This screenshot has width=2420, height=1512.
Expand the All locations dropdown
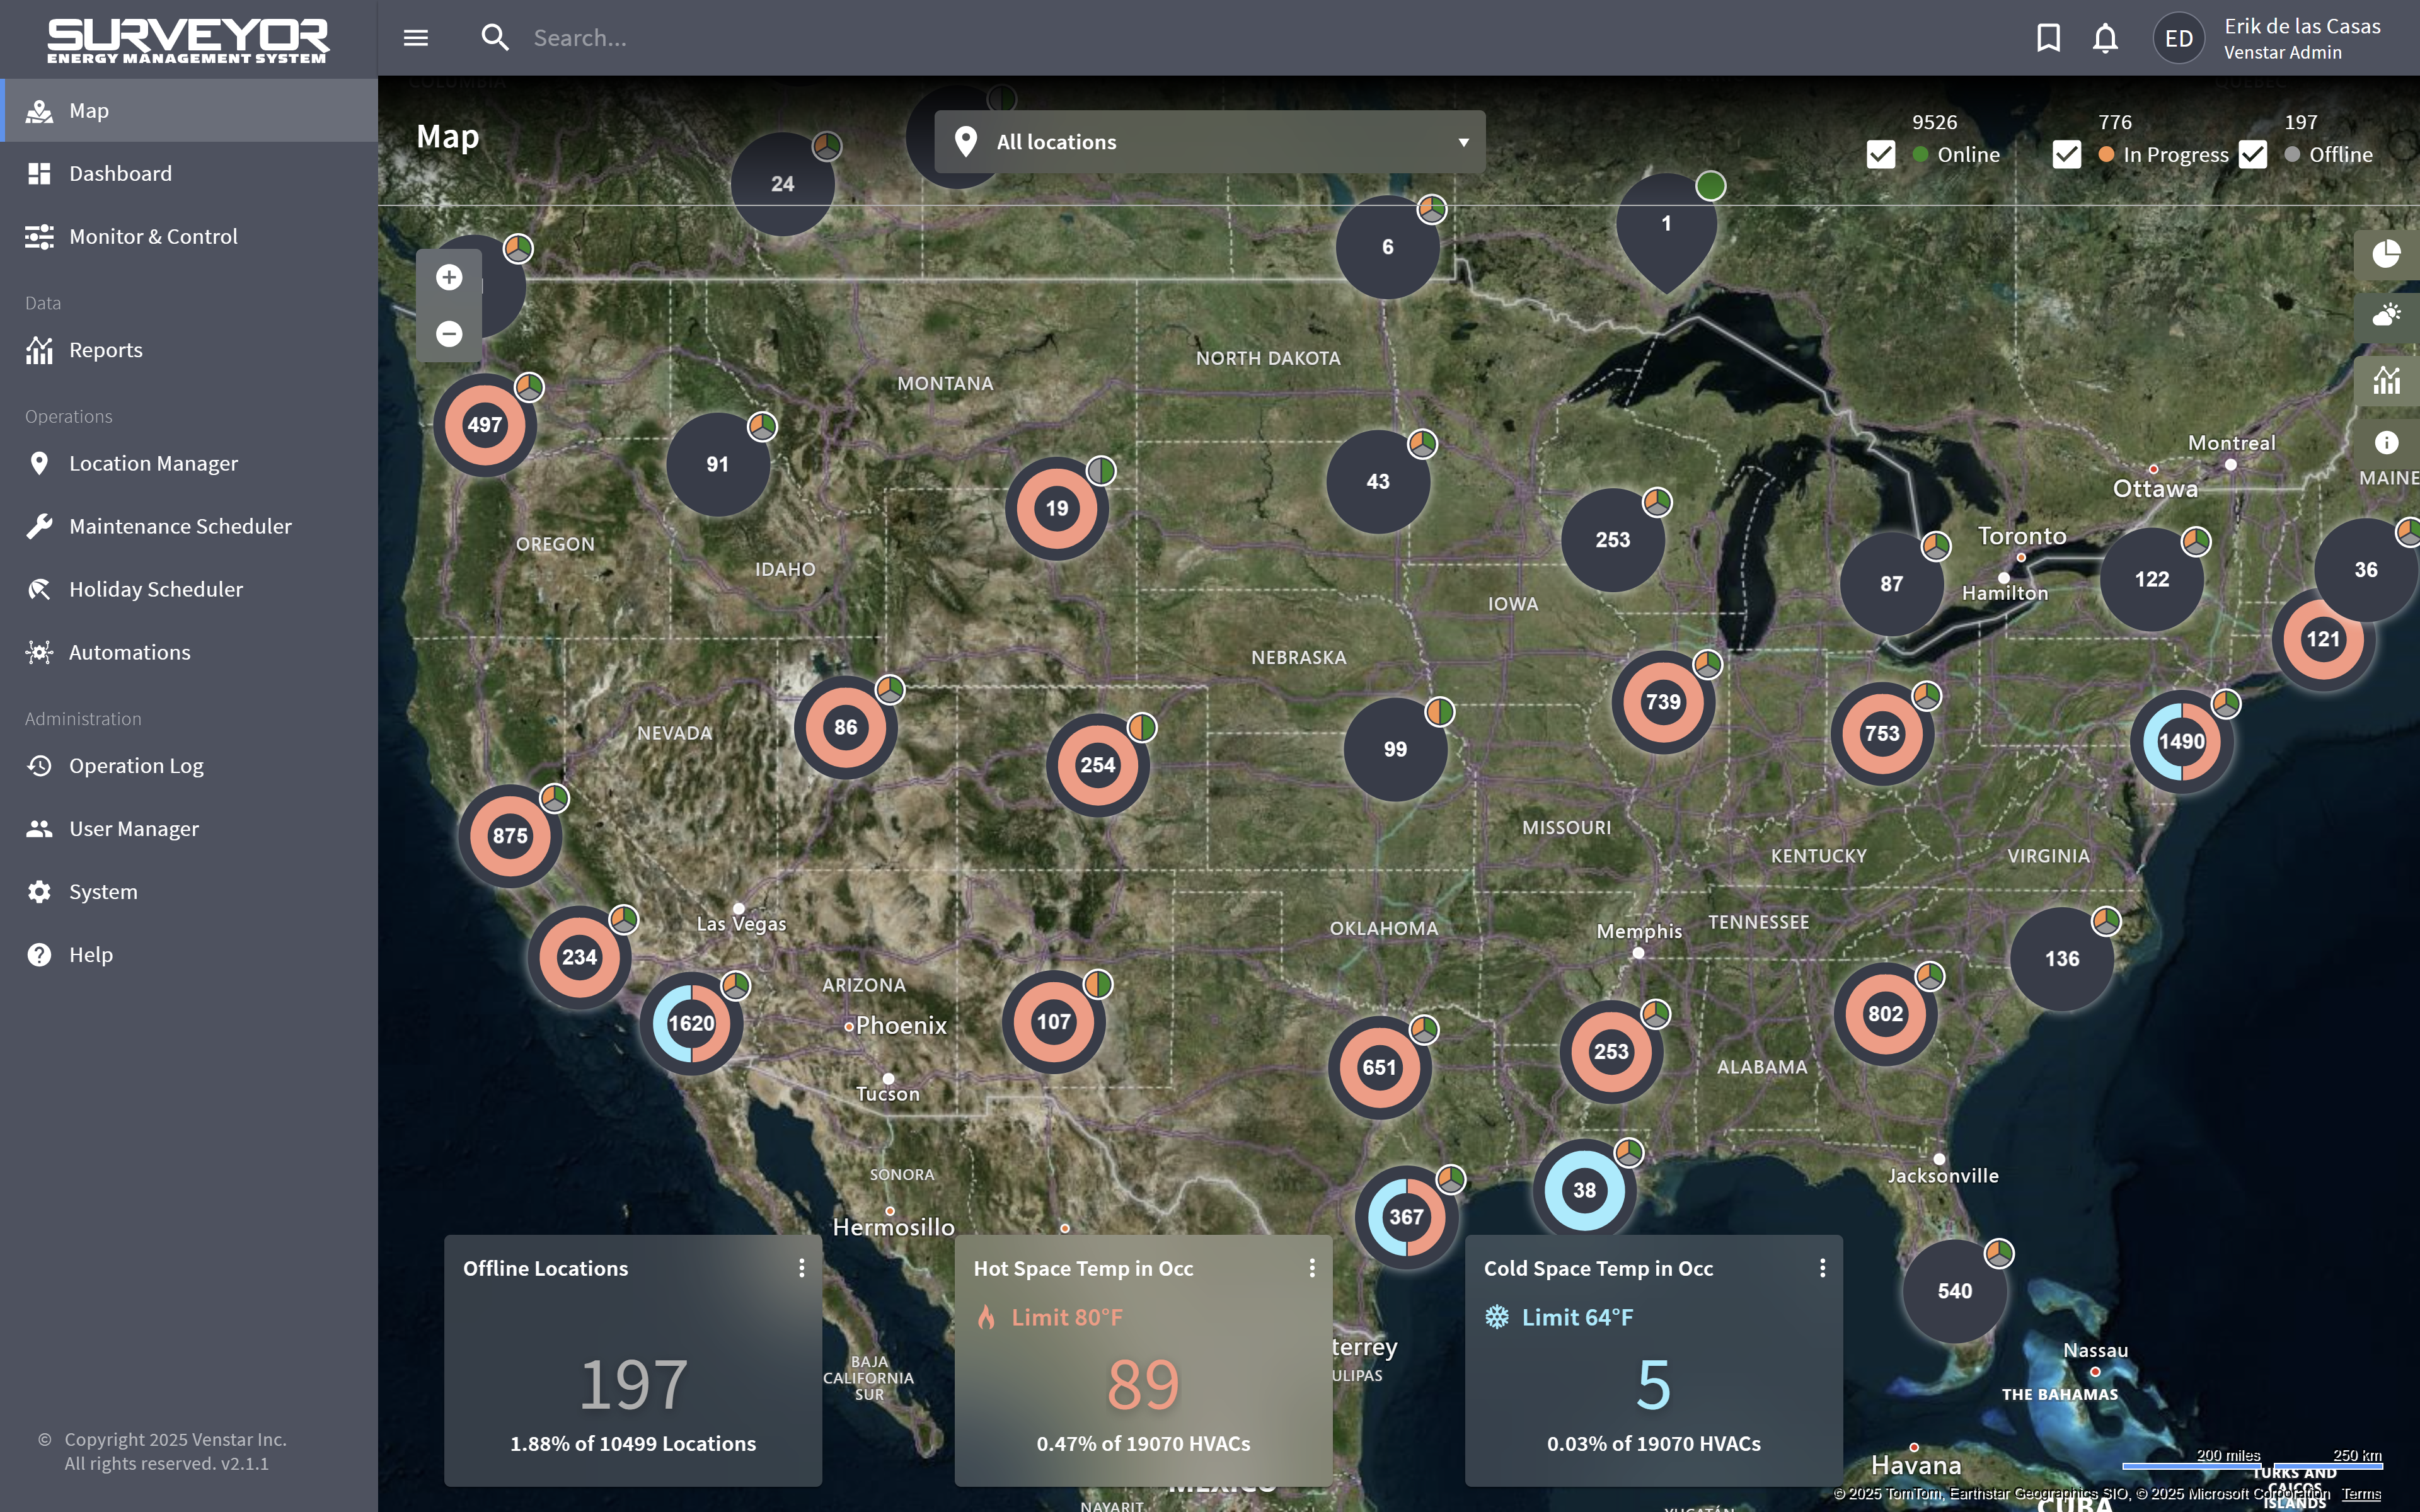click(1209, 142)
